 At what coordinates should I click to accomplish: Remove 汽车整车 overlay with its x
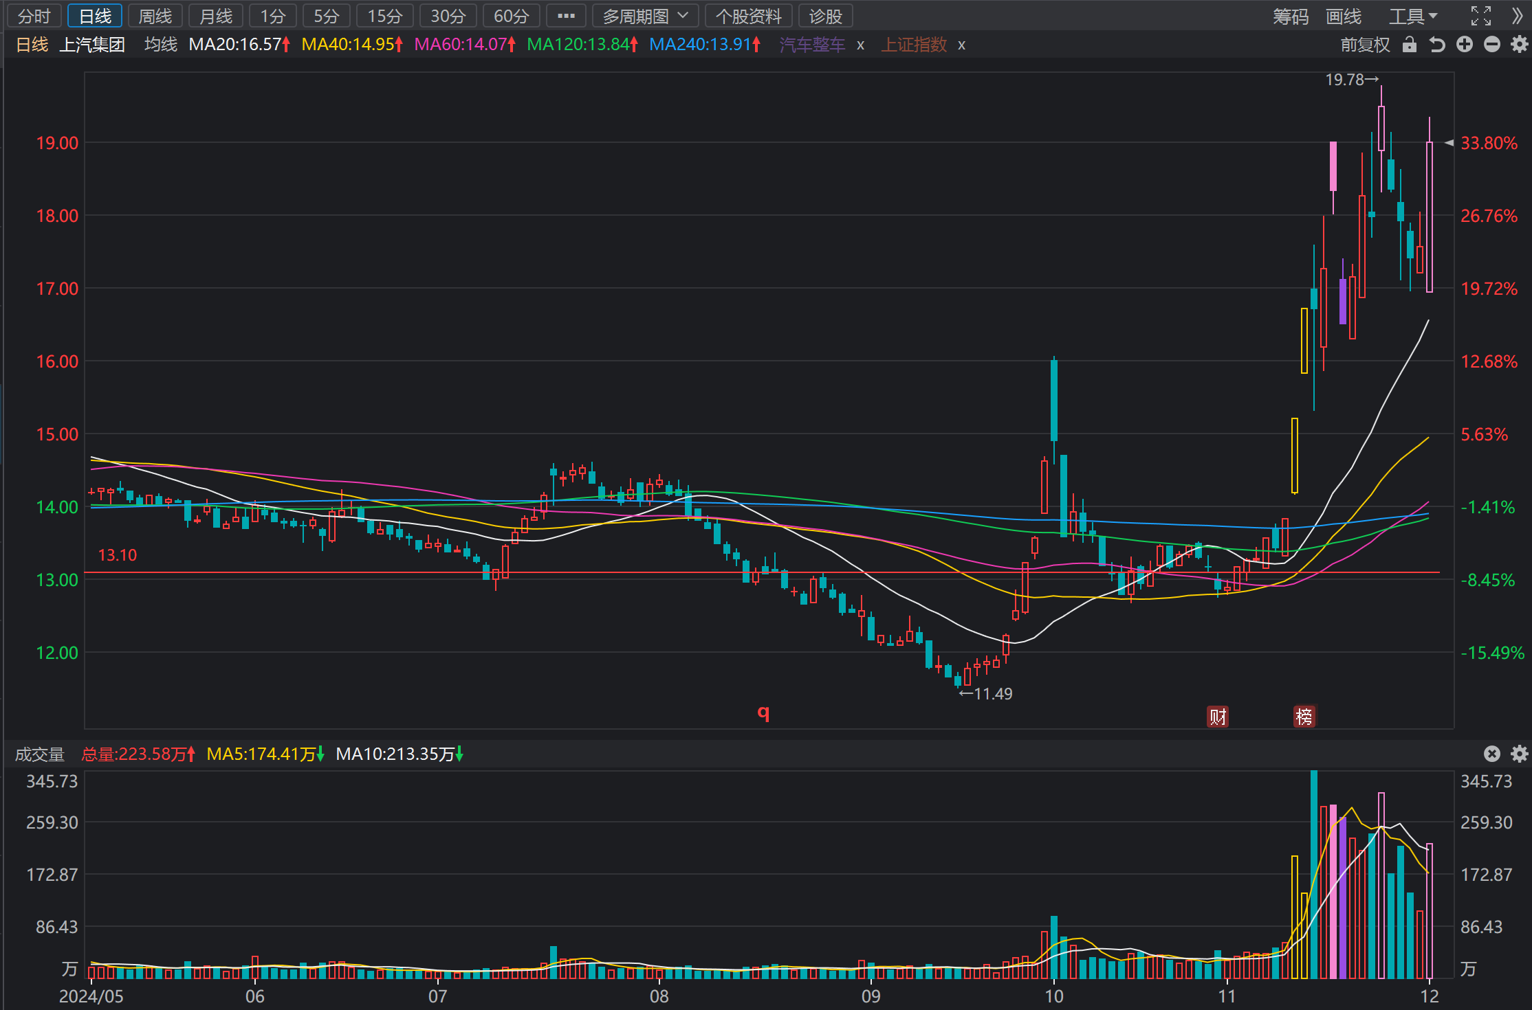click(860, 45)
